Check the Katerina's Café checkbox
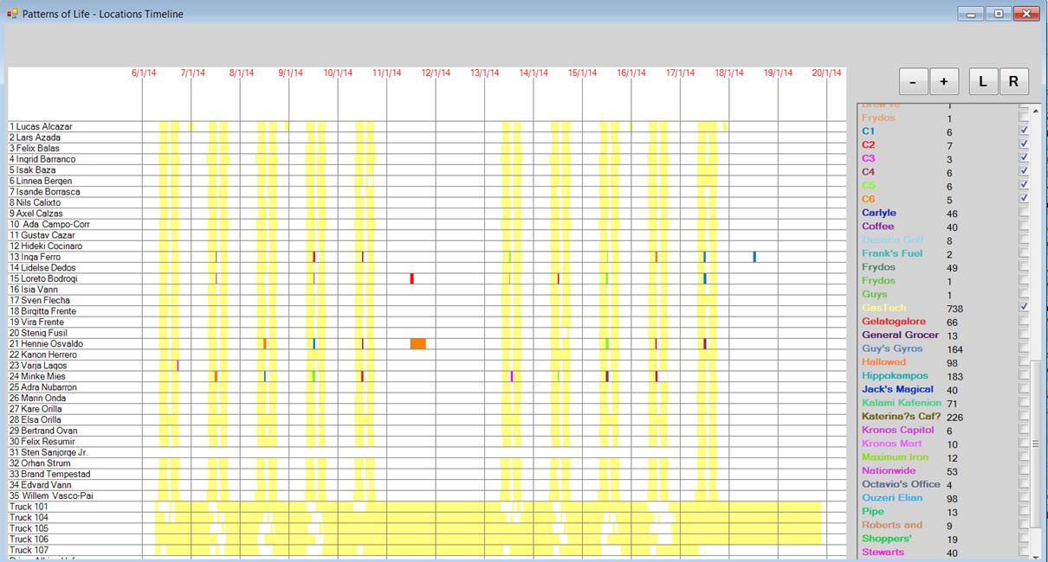The height and width of the screenshot is (562, 1048). [x=1024, y=416]
